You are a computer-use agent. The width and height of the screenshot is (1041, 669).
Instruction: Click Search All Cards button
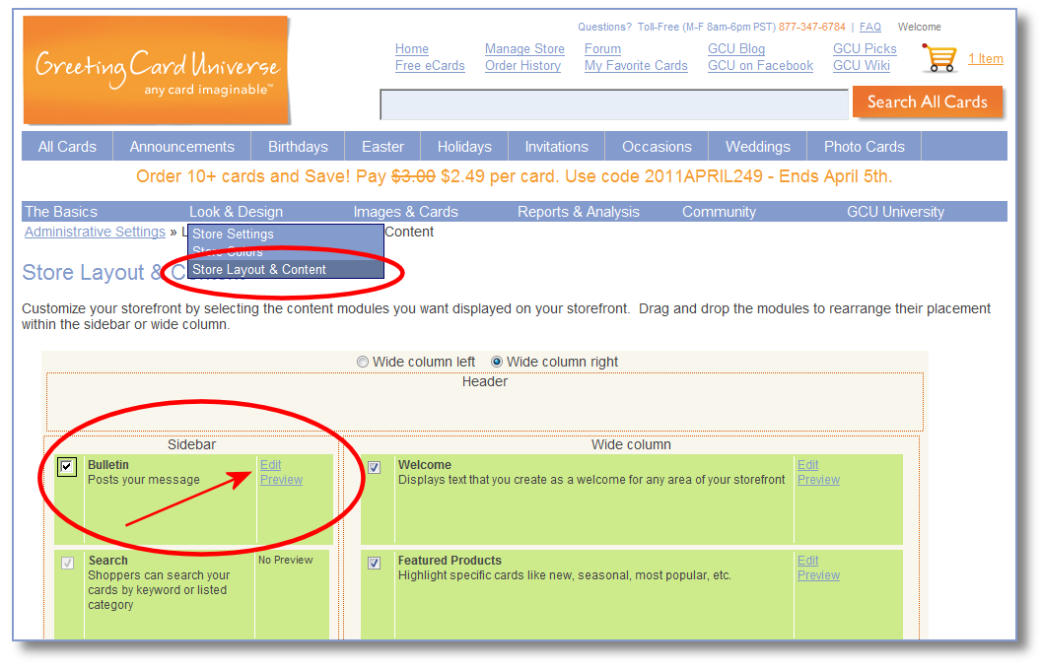point(927,101)
